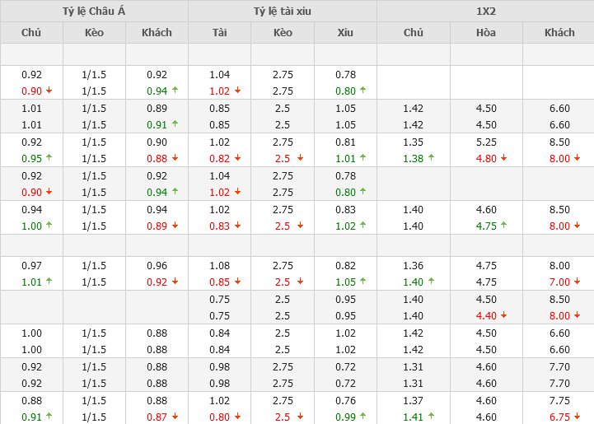Click the red down arrow next to 4.40
Screen dimensions: 594x424
click(x=503, y=316)
